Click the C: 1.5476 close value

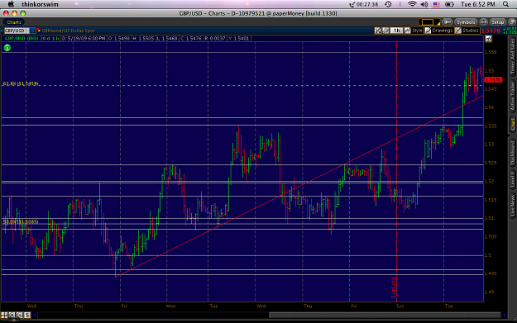click(191, 39)
